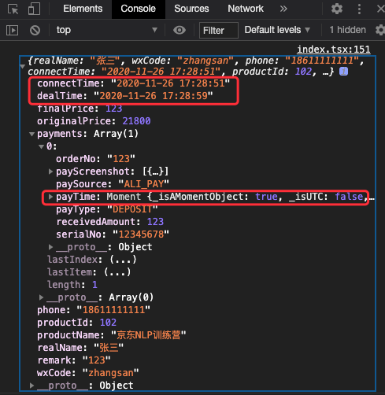Expand __proto__: Object under serialNo
The width and height of the screenshot is (385, 395).
click(51, 247)
